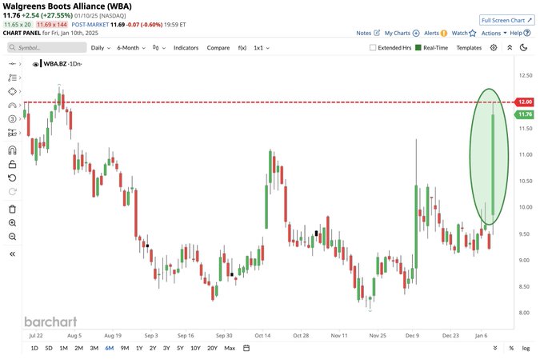Zoom out of the chart
The image size is (544, 359).
point(12,237)
